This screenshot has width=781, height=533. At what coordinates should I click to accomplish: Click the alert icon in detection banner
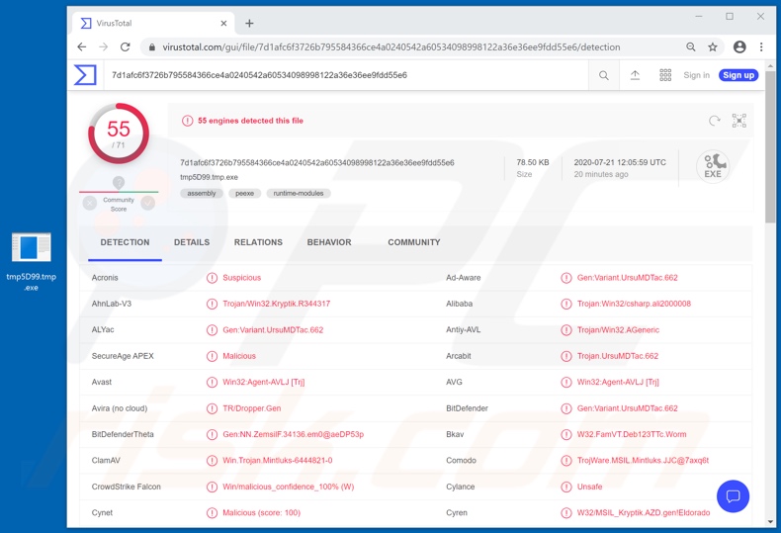(x=187, y=121)
